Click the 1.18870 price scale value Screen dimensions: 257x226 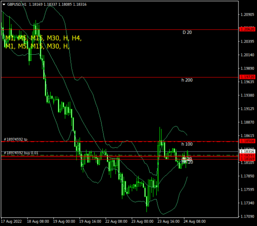coord(247,122)
